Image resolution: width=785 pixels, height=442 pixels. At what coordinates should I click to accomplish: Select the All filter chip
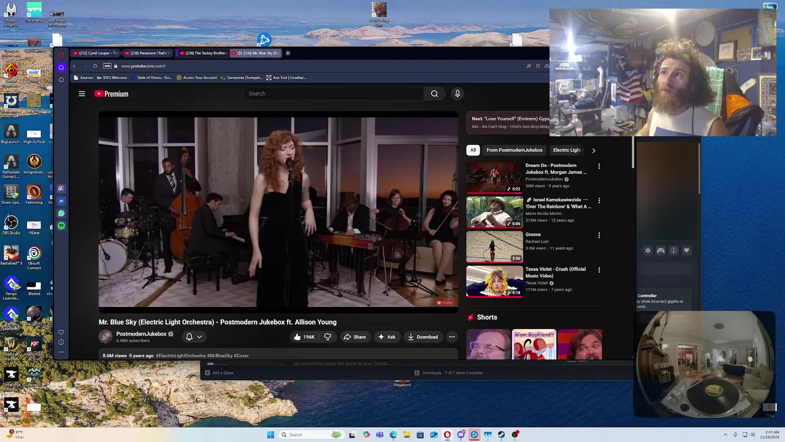point(473,150)
